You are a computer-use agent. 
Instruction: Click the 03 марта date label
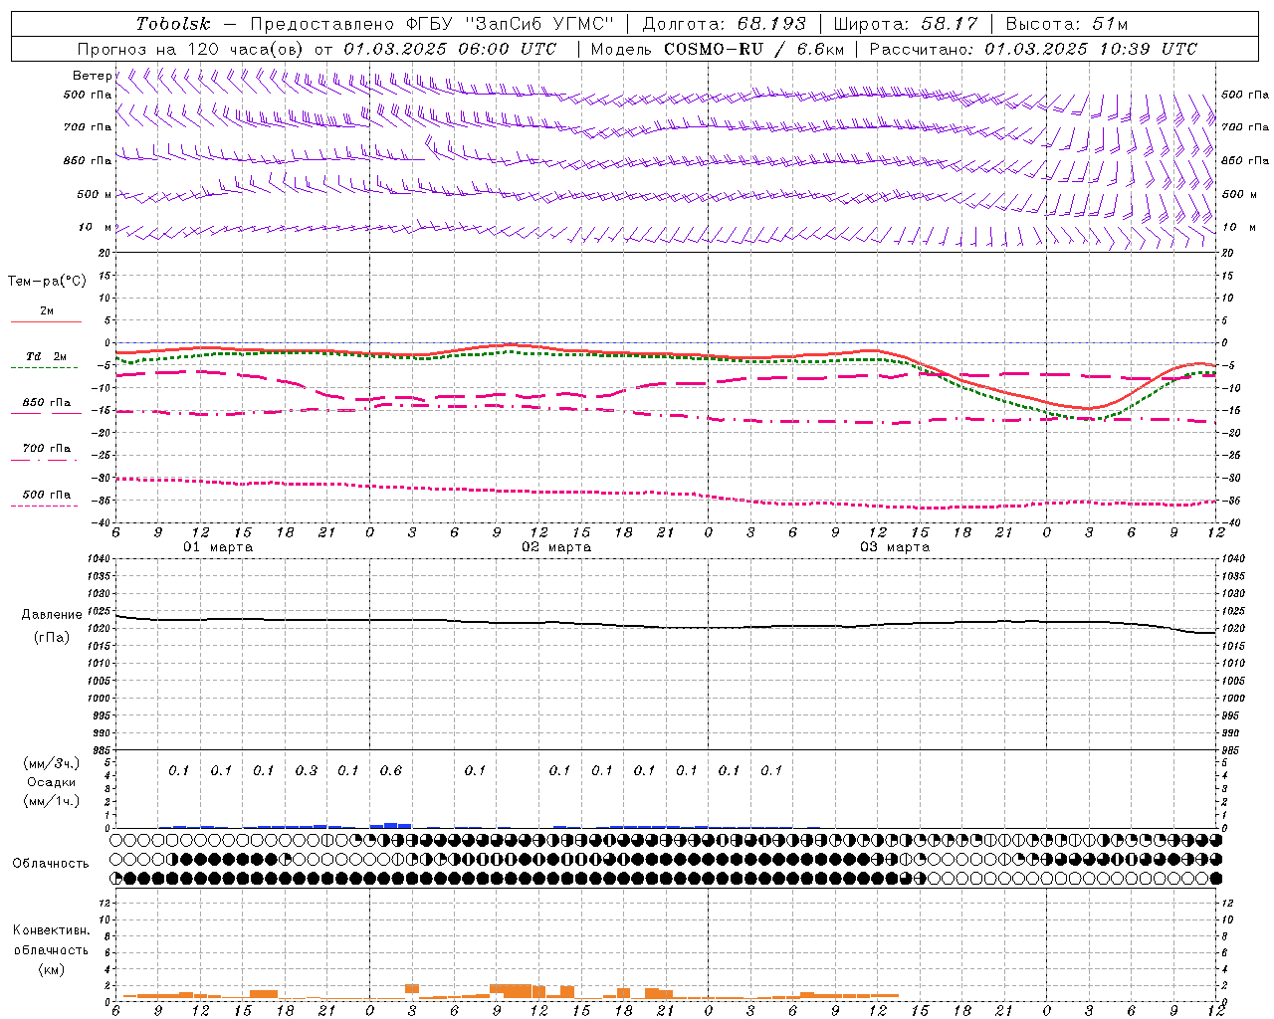tap(896, 546)
